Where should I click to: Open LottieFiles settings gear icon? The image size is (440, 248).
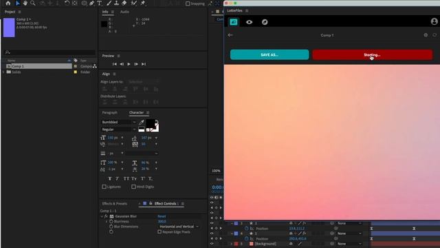pos(426,35)
